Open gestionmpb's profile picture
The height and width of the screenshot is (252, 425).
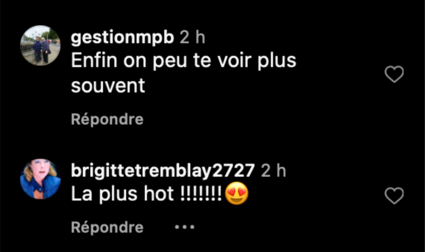coord(40,45)
